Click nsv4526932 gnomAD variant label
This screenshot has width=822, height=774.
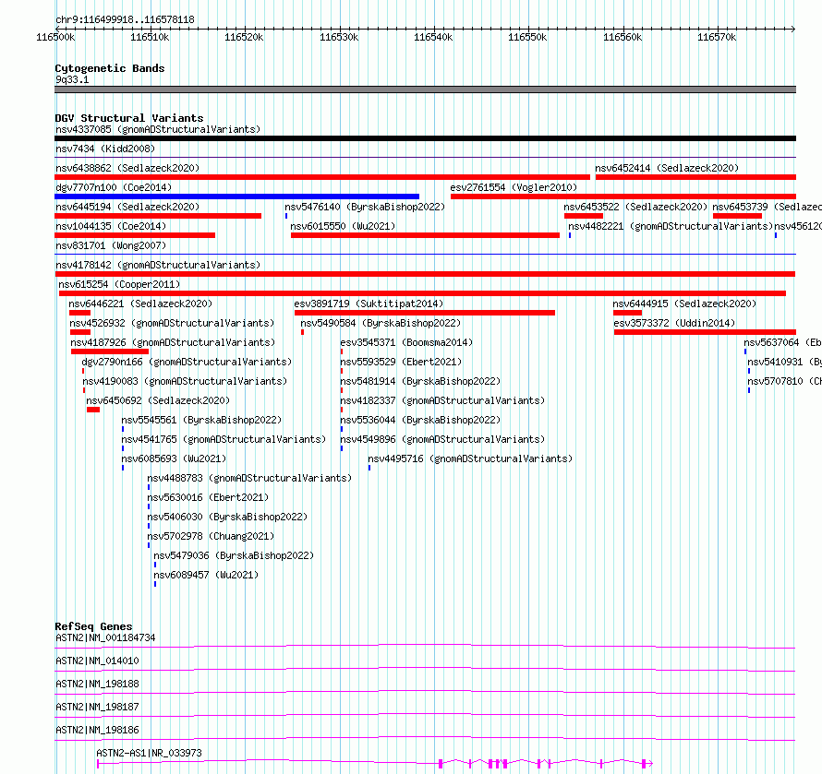click(x=172, y=323)
